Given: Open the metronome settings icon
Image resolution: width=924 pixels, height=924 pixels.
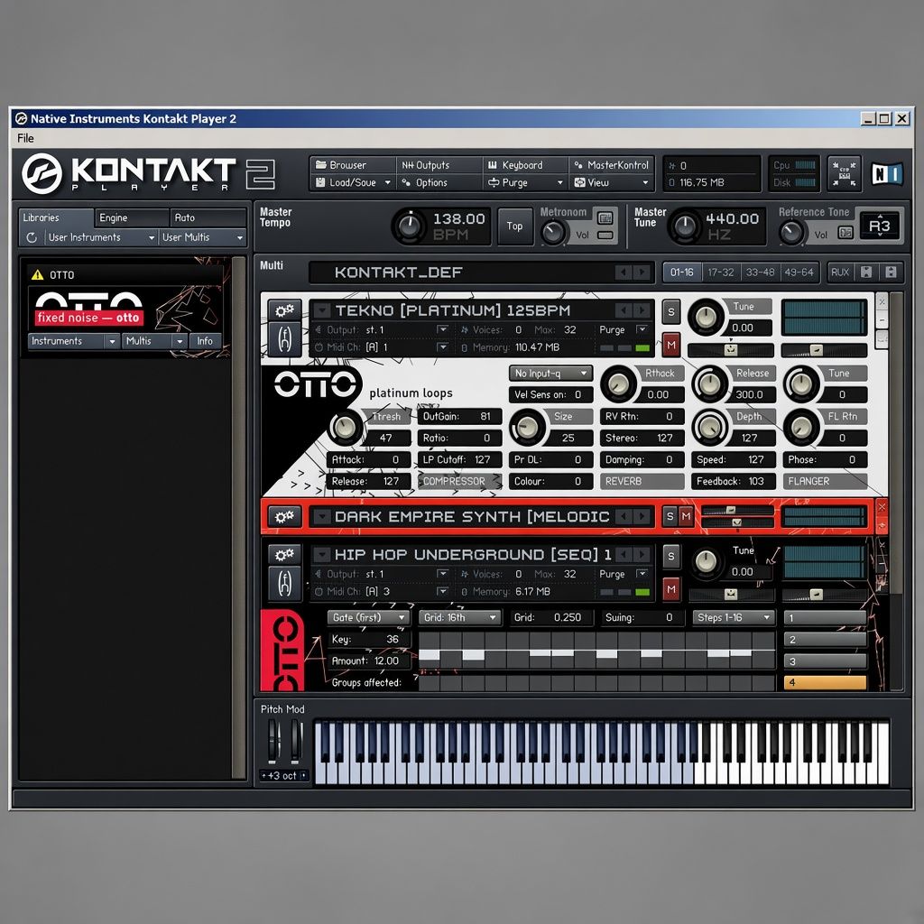Looking at the screenshot, I should point(605,217).
